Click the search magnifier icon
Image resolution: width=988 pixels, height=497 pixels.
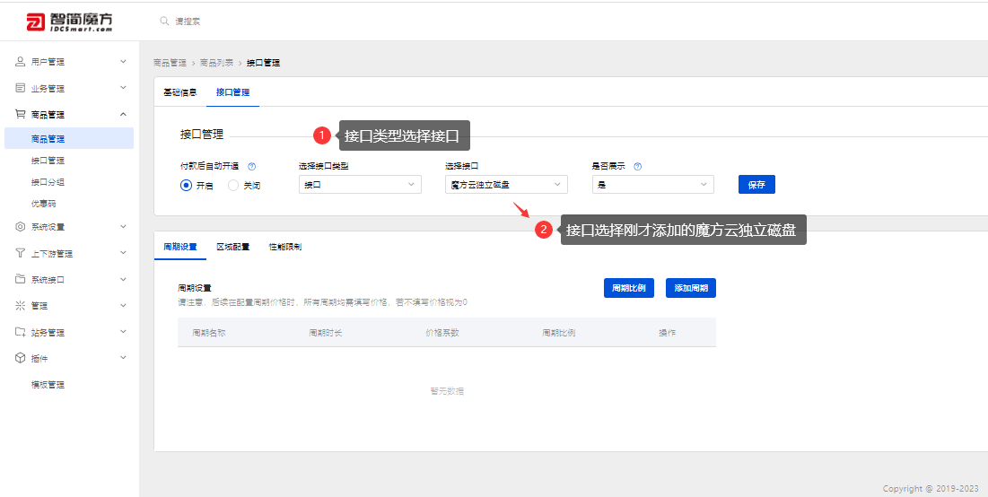[164, 22]
